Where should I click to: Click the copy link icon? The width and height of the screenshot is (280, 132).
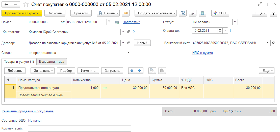click(260, 4)
